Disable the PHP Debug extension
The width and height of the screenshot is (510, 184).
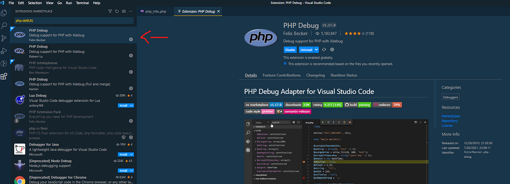pos(290,50)
